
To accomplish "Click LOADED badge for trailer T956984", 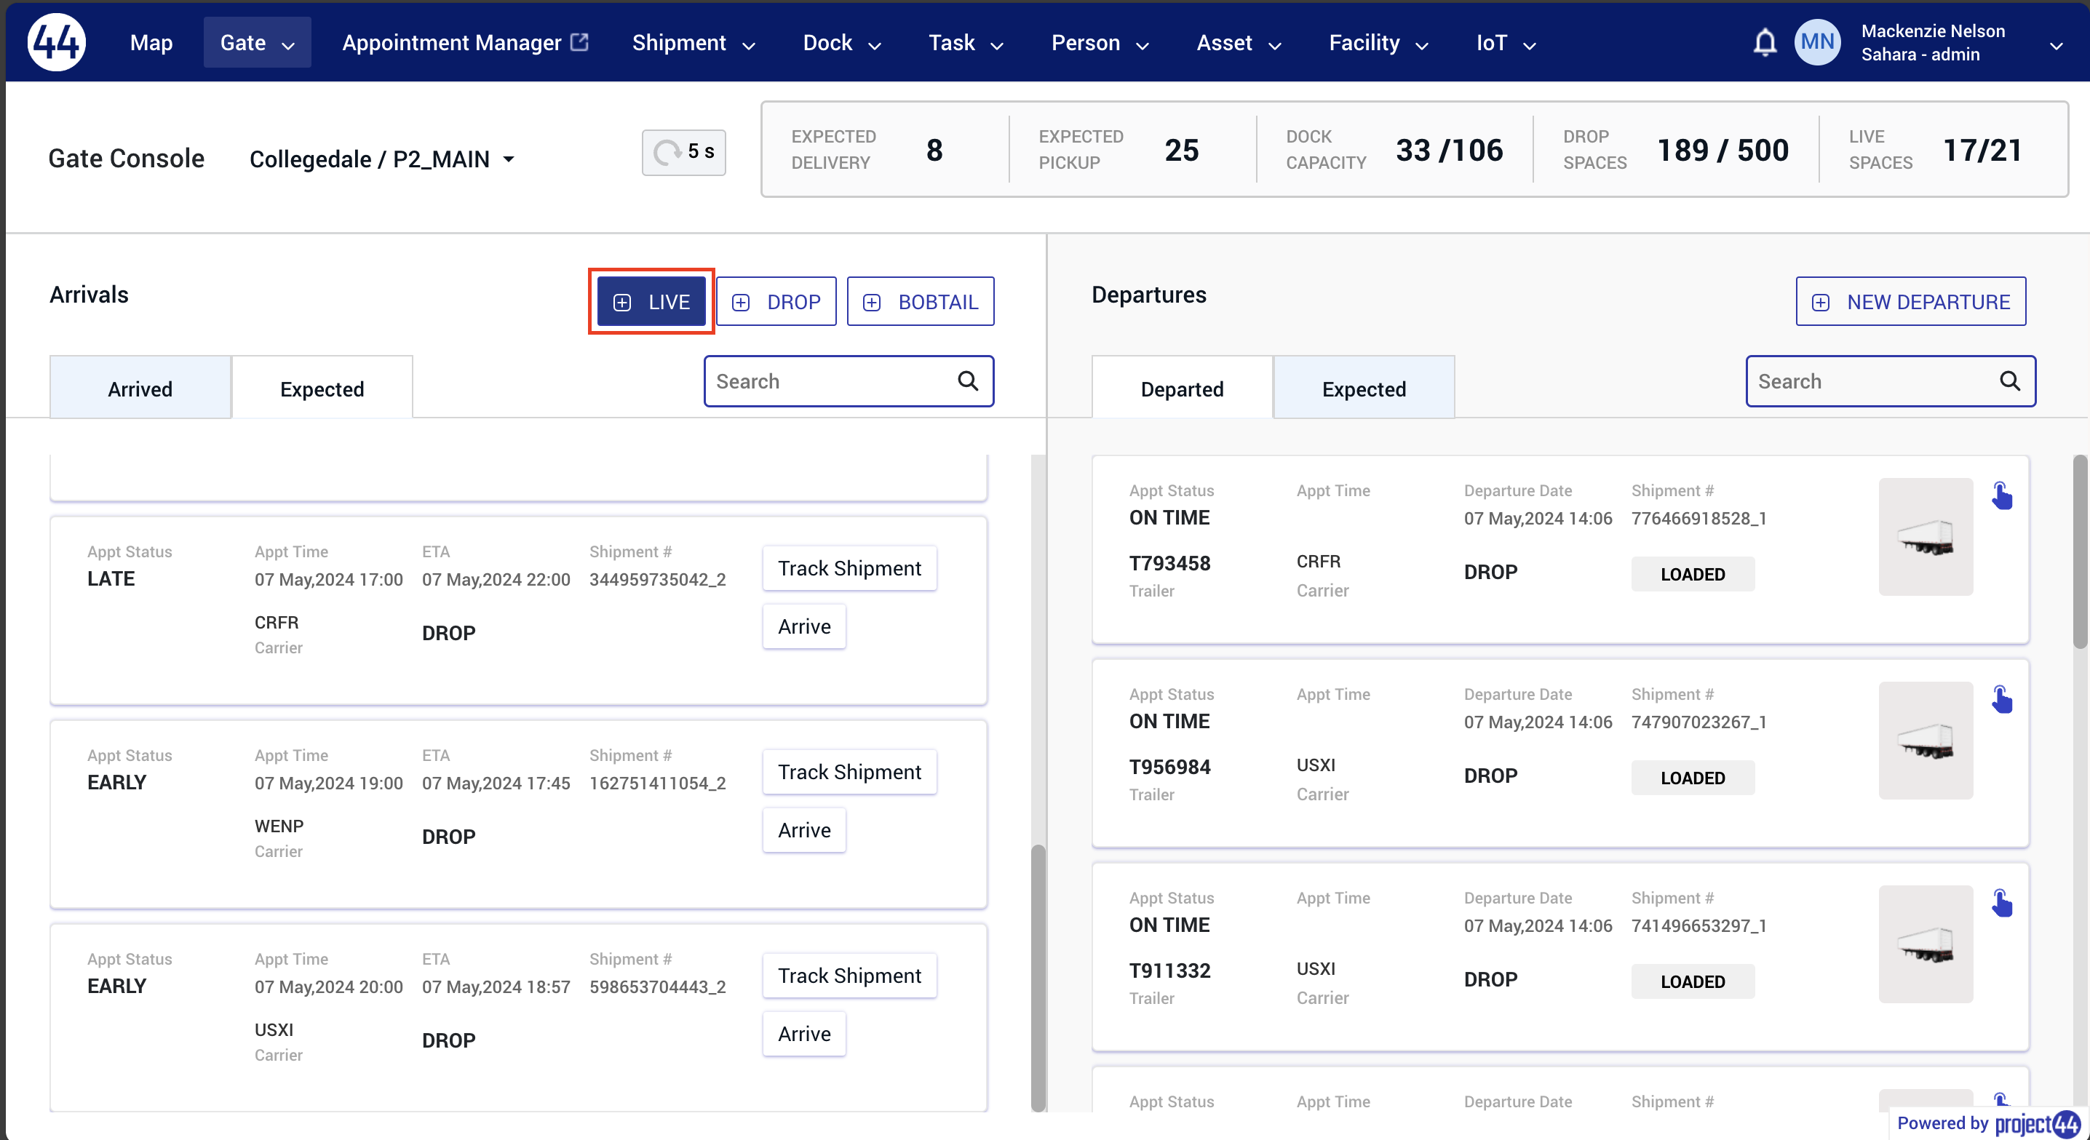I will (x=1693, y=777).
